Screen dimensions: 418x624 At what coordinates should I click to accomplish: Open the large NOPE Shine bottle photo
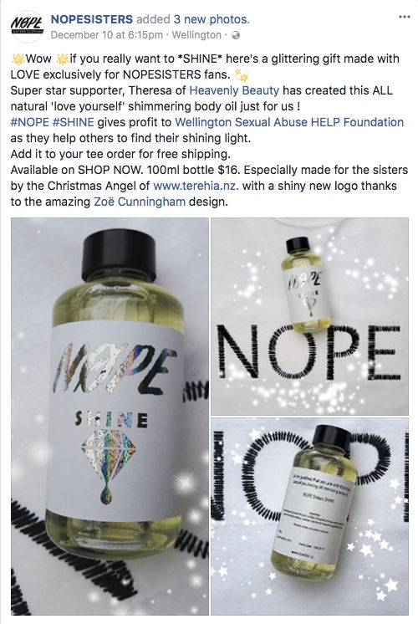(x=110, y=417)
